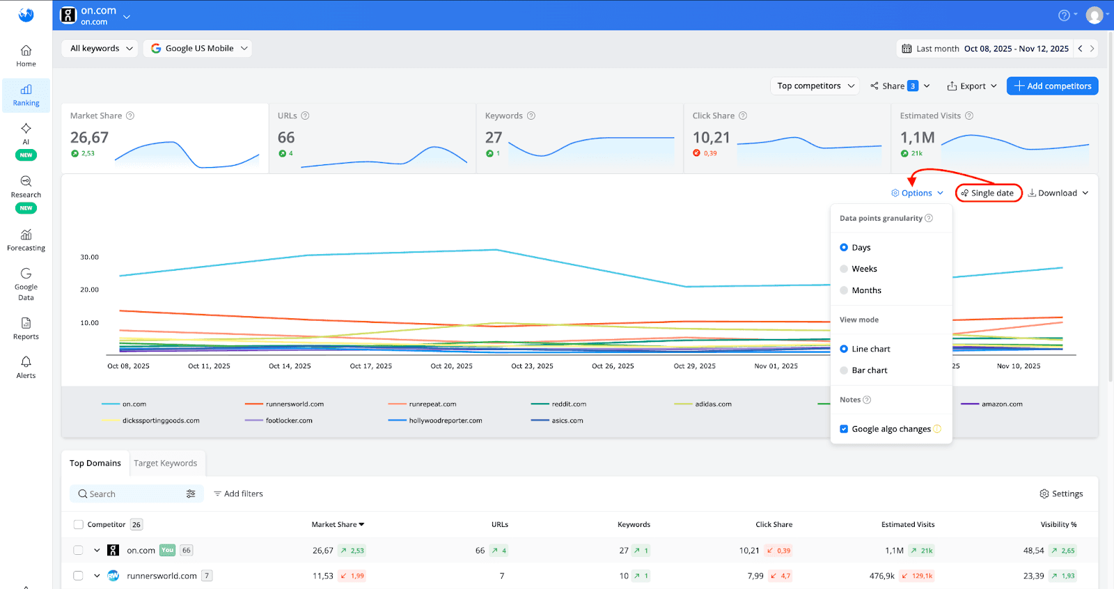This screenshot has width=1114, height=589.
Task: Toggle adidas.com legend series in chart
Action: (703, 404)
